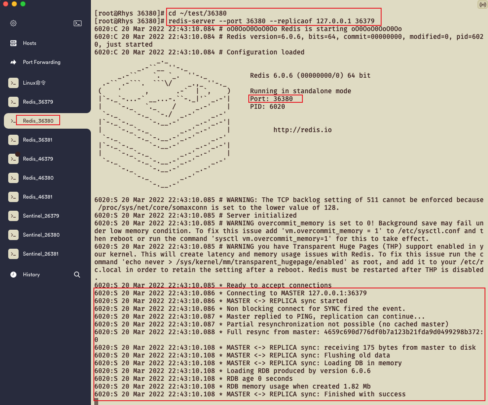Click the 'redis-server --port 36380' command line
The image size is (488, 405).
(271, 21)
